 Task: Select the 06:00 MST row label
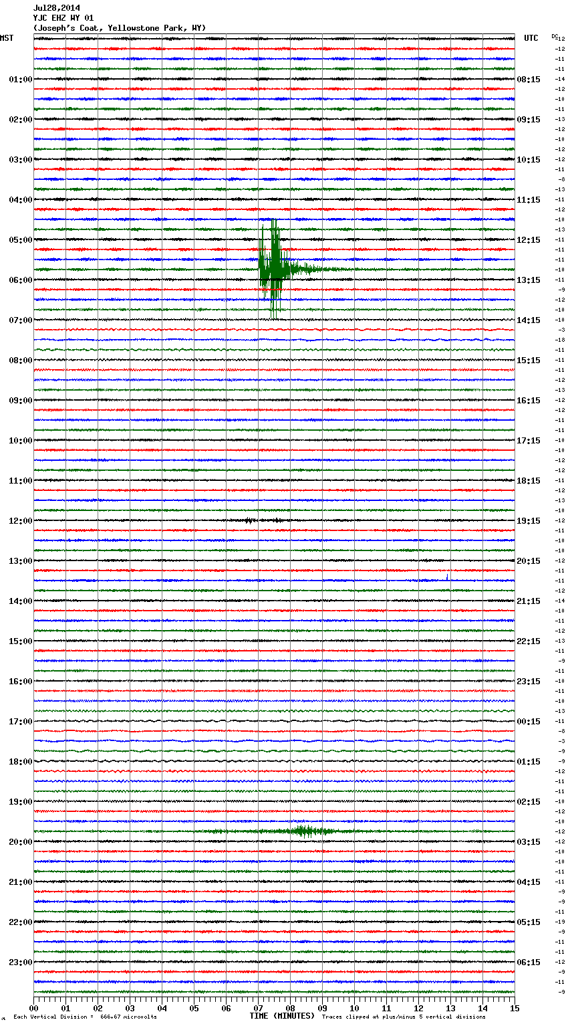click(21, 280)
